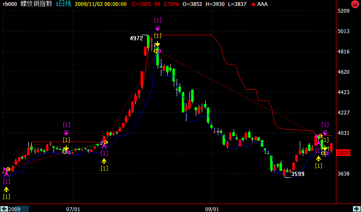
Task: Click the red sad face icon
Action: click(354, 4)
